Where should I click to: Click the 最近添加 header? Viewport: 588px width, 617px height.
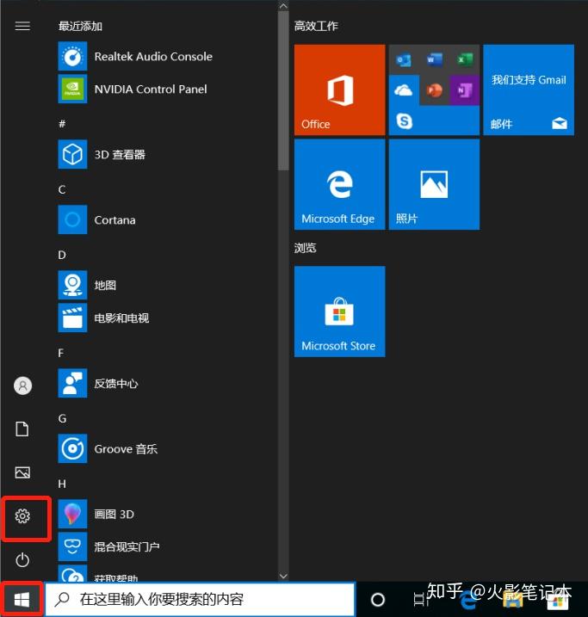click(x=80, y=27)
